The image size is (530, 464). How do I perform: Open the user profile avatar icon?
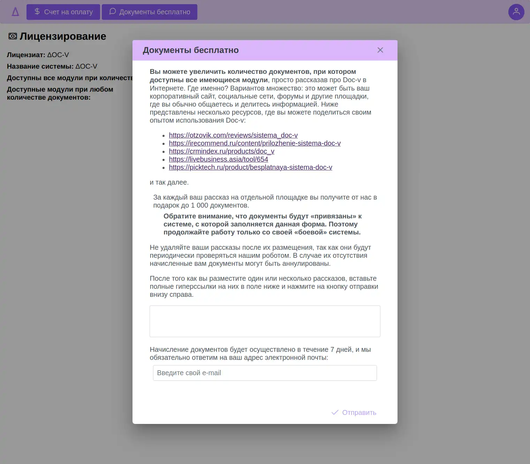tap(516, 12)
